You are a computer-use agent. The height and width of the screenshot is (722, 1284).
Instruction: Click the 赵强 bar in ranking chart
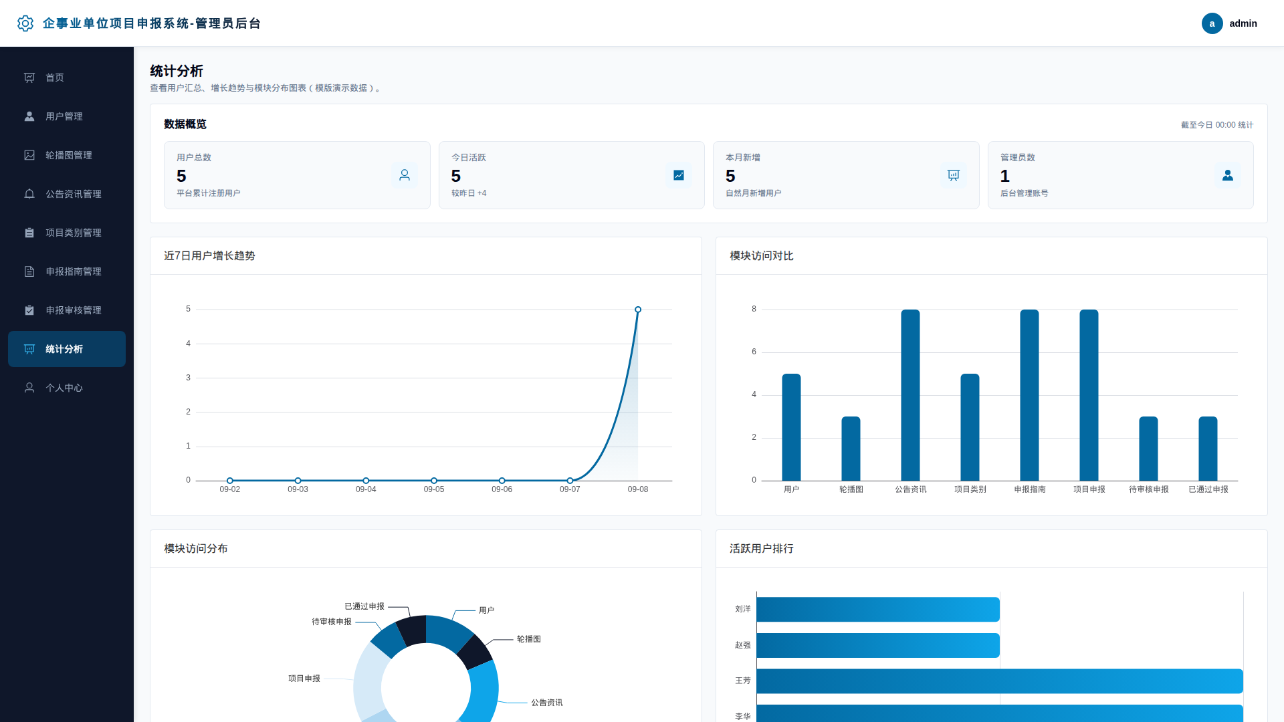878,645
